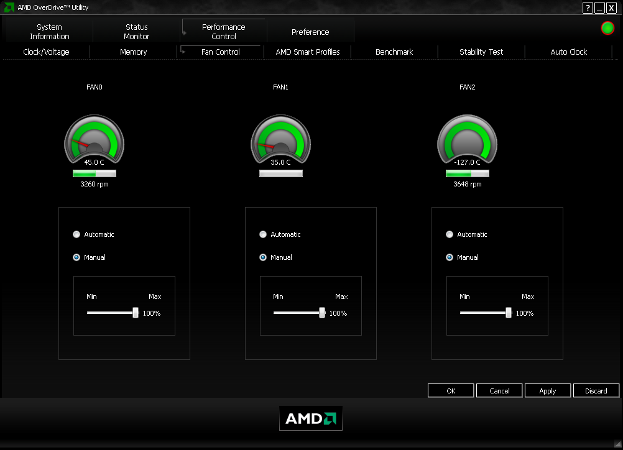The width and height of the screenshot is (623, 450).
Task: Click the FAN1 100% slider value
Action: [x=338, y=313]
